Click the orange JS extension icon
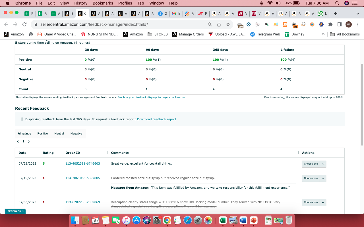 (x=285, y=24)
